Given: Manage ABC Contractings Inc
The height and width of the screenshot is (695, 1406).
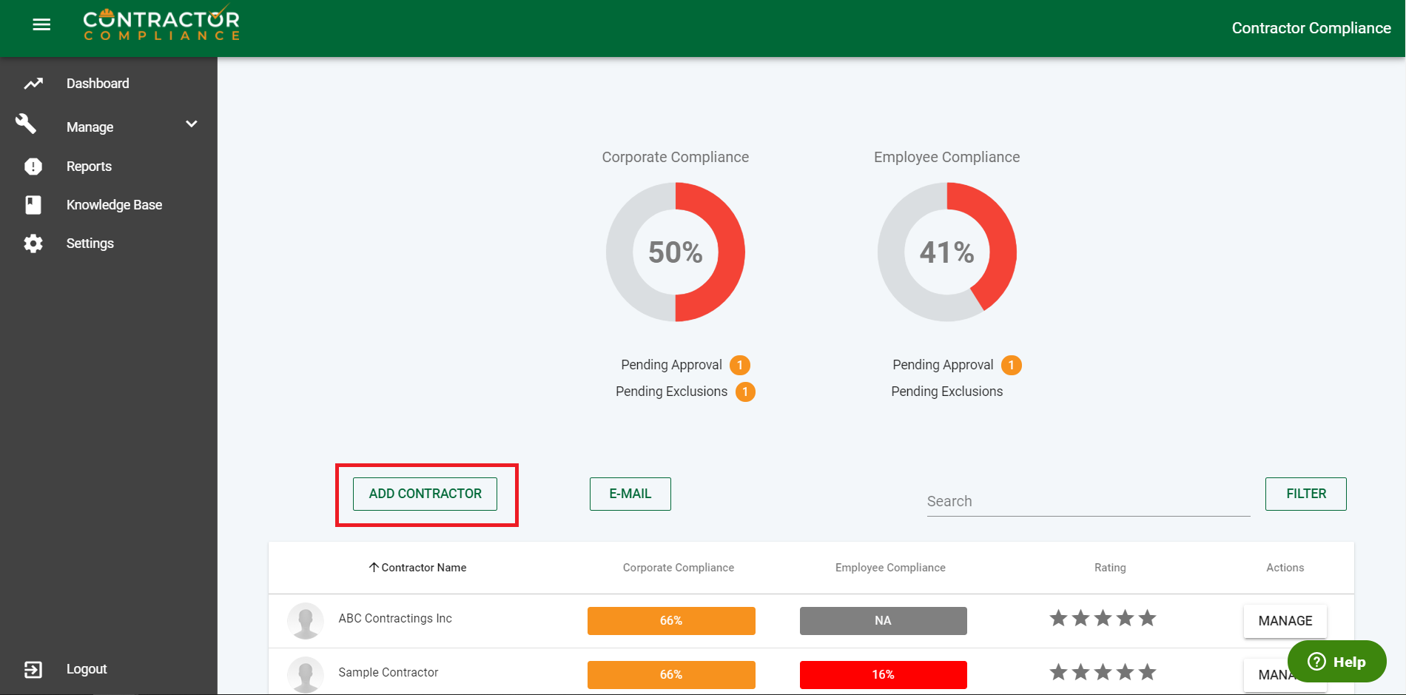Looking at the screenshot, I should click(x=1285, y=621).
